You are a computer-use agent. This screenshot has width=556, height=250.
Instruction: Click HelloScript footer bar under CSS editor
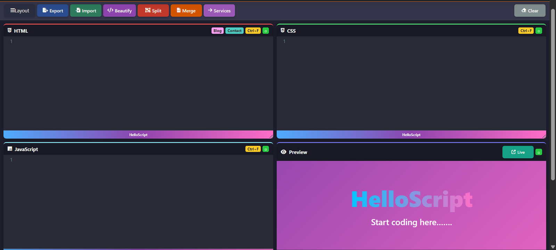point(411,135)
